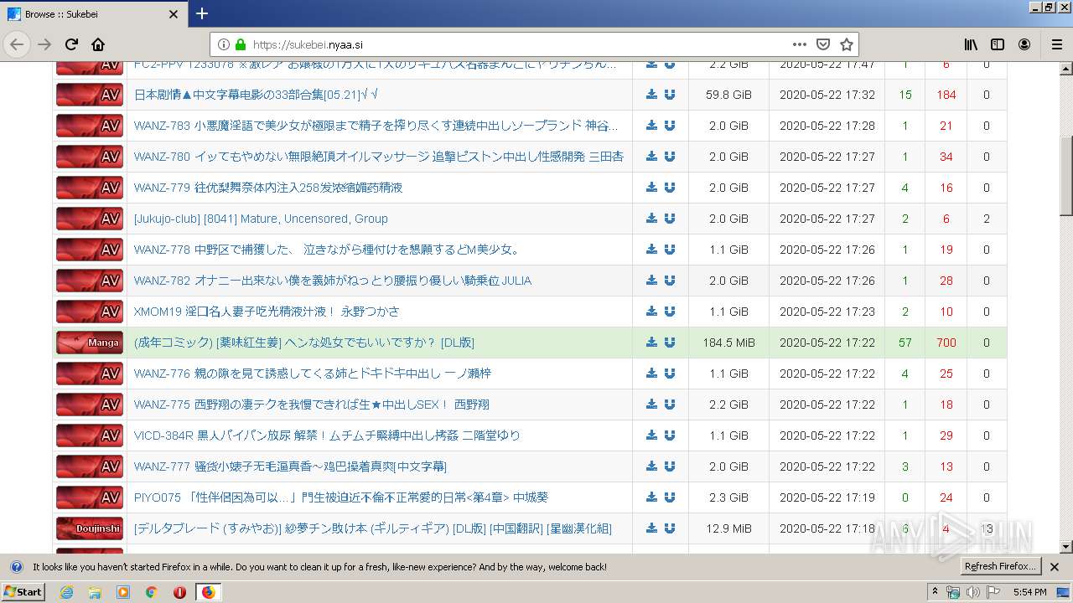Click the address bar URL field
1073x603 pixels.
pos(520,44)
